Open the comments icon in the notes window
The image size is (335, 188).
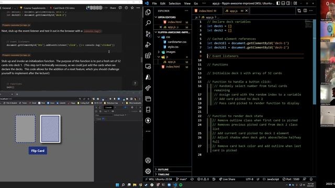(120, 8)
